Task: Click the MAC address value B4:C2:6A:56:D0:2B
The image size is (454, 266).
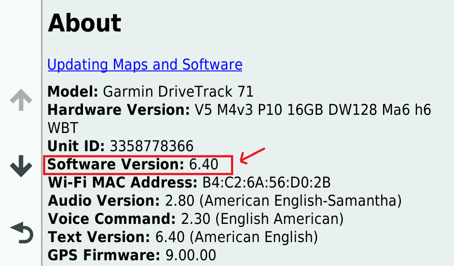Action: coord(266,183)
